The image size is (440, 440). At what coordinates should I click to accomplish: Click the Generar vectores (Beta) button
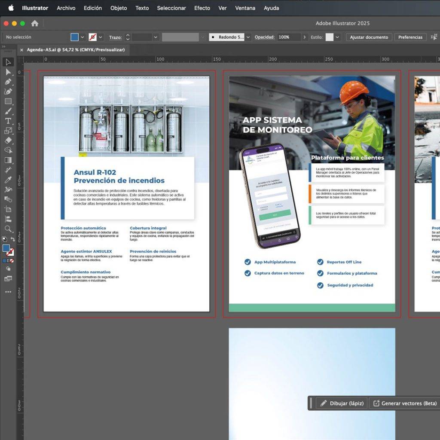click(404, 403)
